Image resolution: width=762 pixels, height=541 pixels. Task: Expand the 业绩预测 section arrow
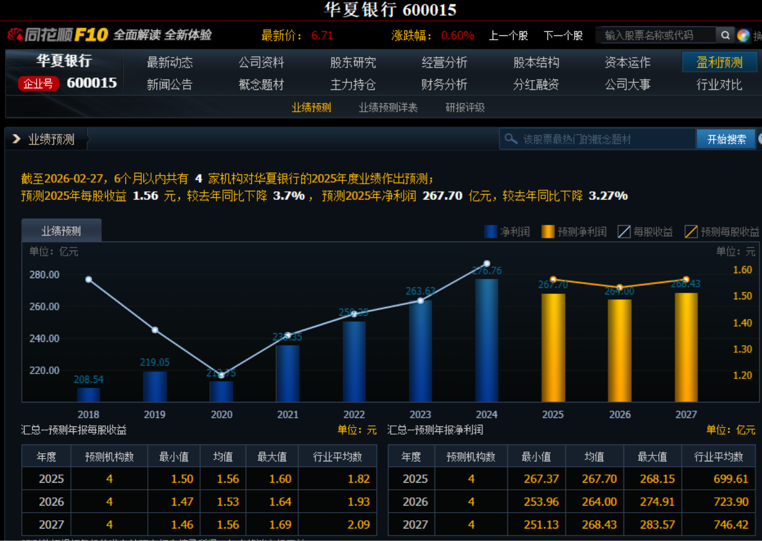tap(16, 139)
